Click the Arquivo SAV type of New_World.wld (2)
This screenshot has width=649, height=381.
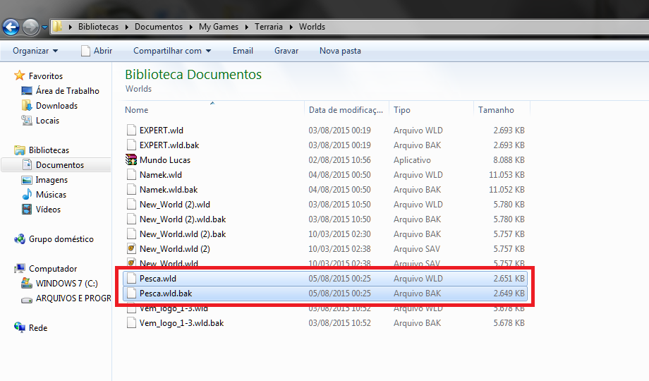click(416, 249)
